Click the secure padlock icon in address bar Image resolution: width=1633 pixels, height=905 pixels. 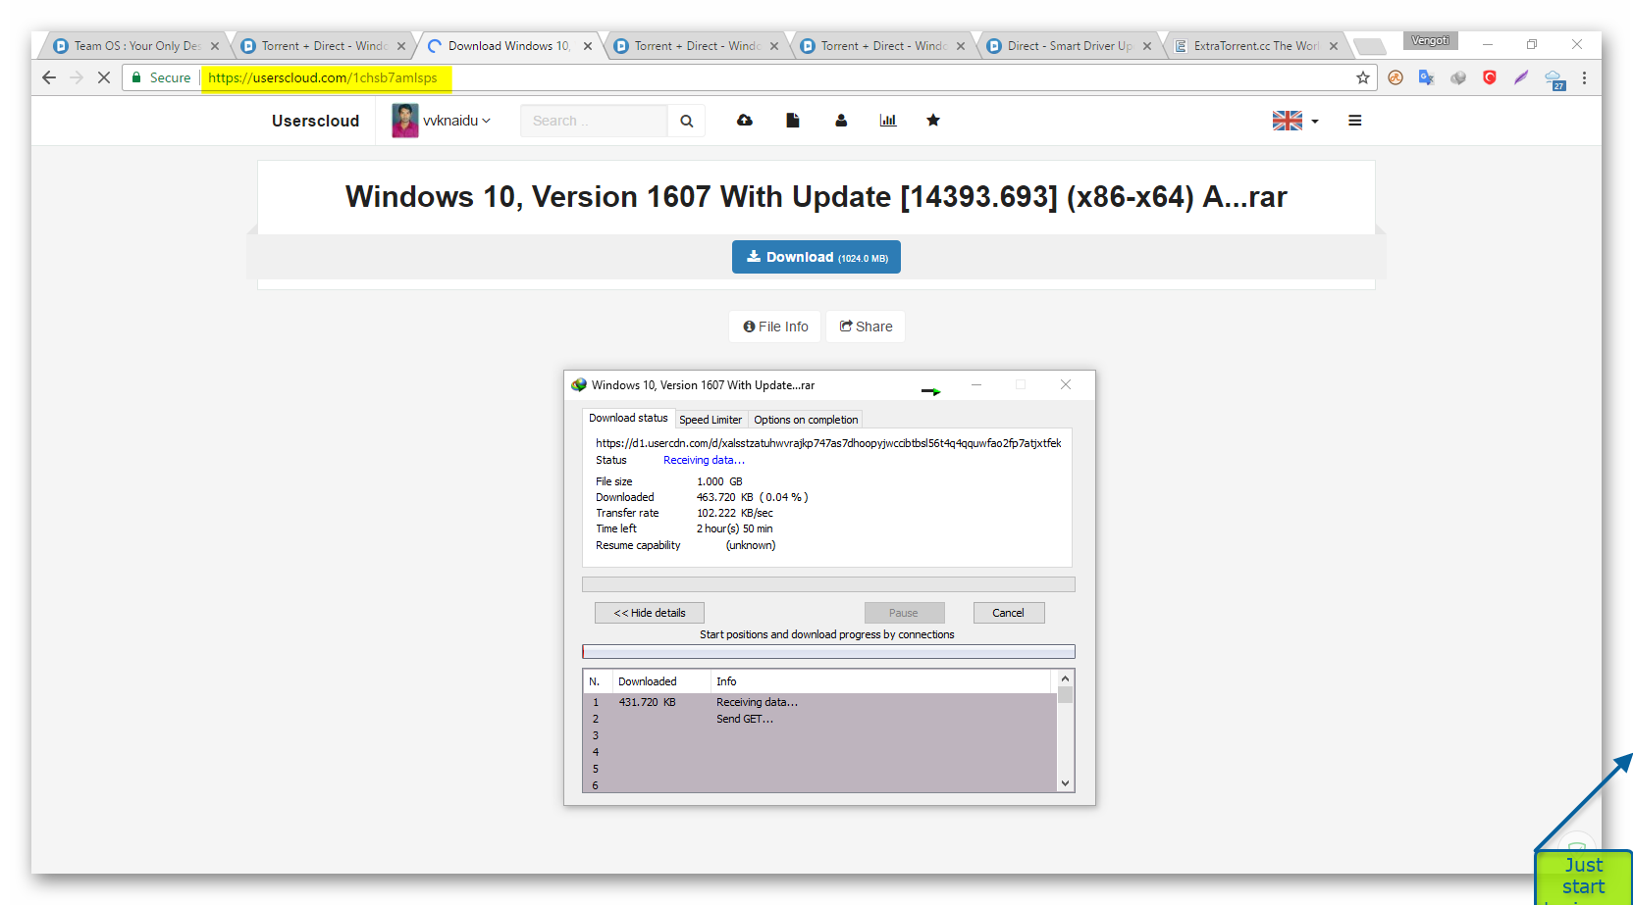pyautogui.click(x=136, y=77)
